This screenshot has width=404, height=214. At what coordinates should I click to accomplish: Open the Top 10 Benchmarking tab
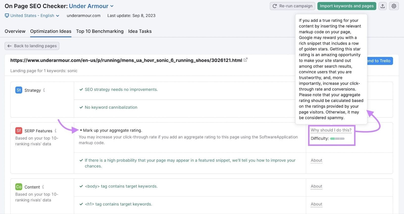tap(100, 31)
